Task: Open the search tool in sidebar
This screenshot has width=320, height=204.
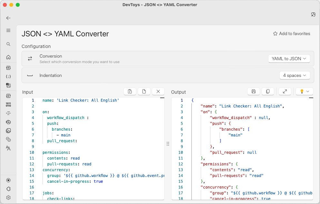Action: [x=8, y=44]
